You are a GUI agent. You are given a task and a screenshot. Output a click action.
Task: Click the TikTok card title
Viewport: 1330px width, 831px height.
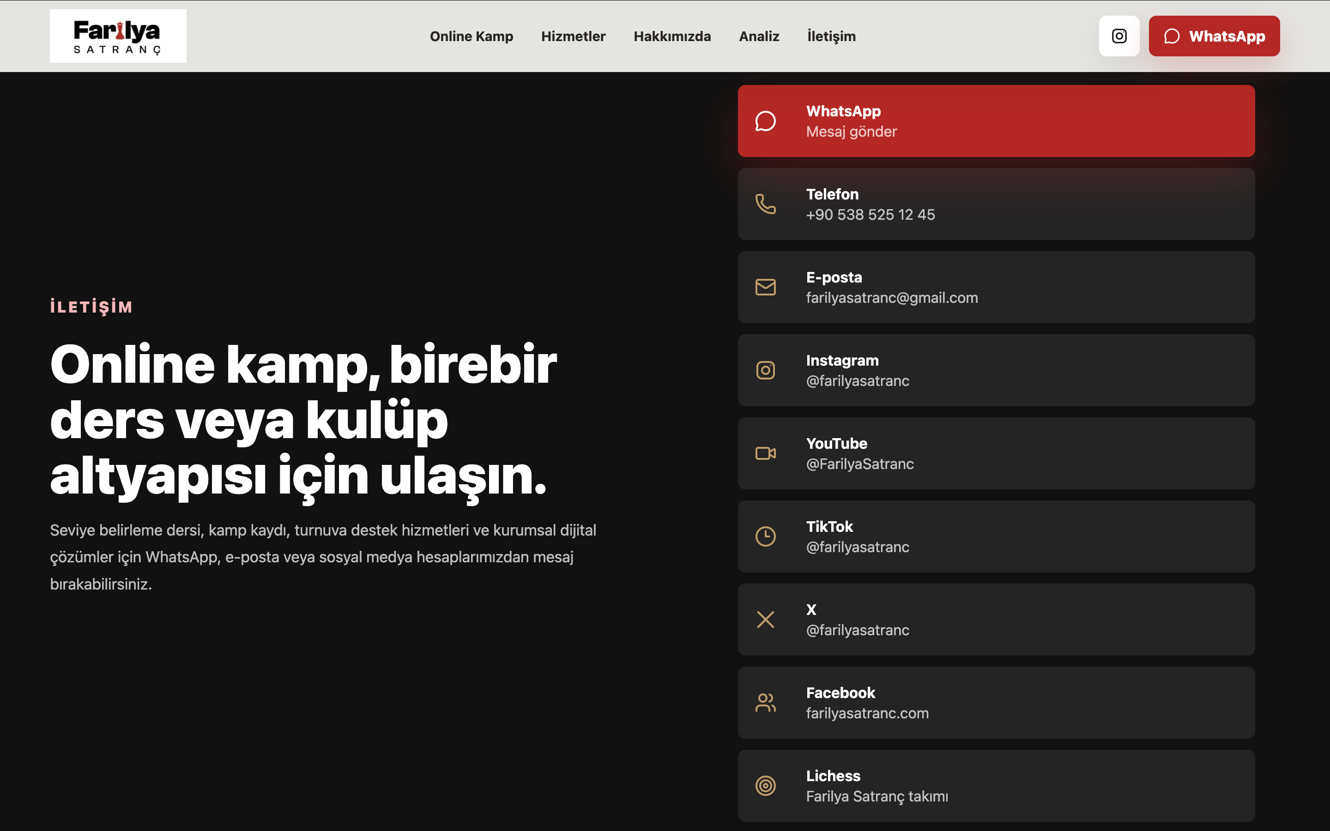coord(829,526)
